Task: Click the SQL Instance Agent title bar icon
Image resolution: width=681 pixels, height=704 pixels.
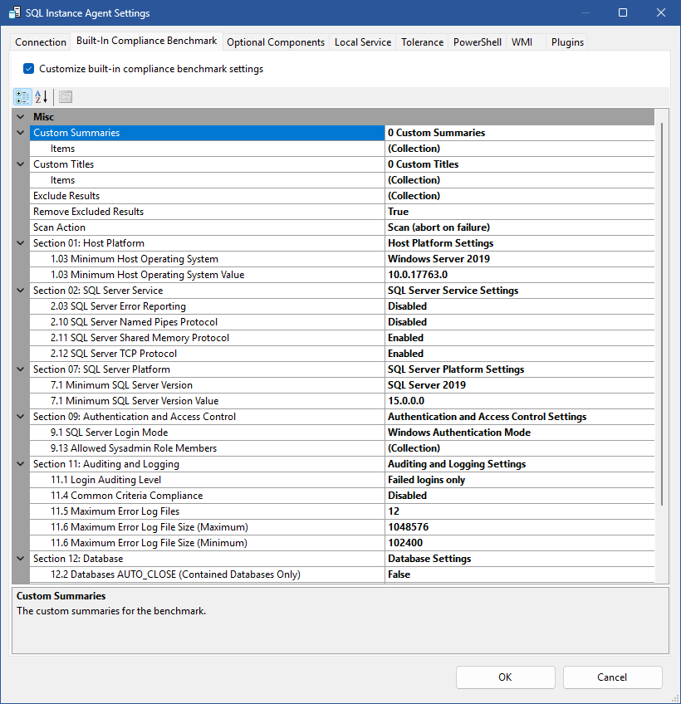Action: [14, 12]
